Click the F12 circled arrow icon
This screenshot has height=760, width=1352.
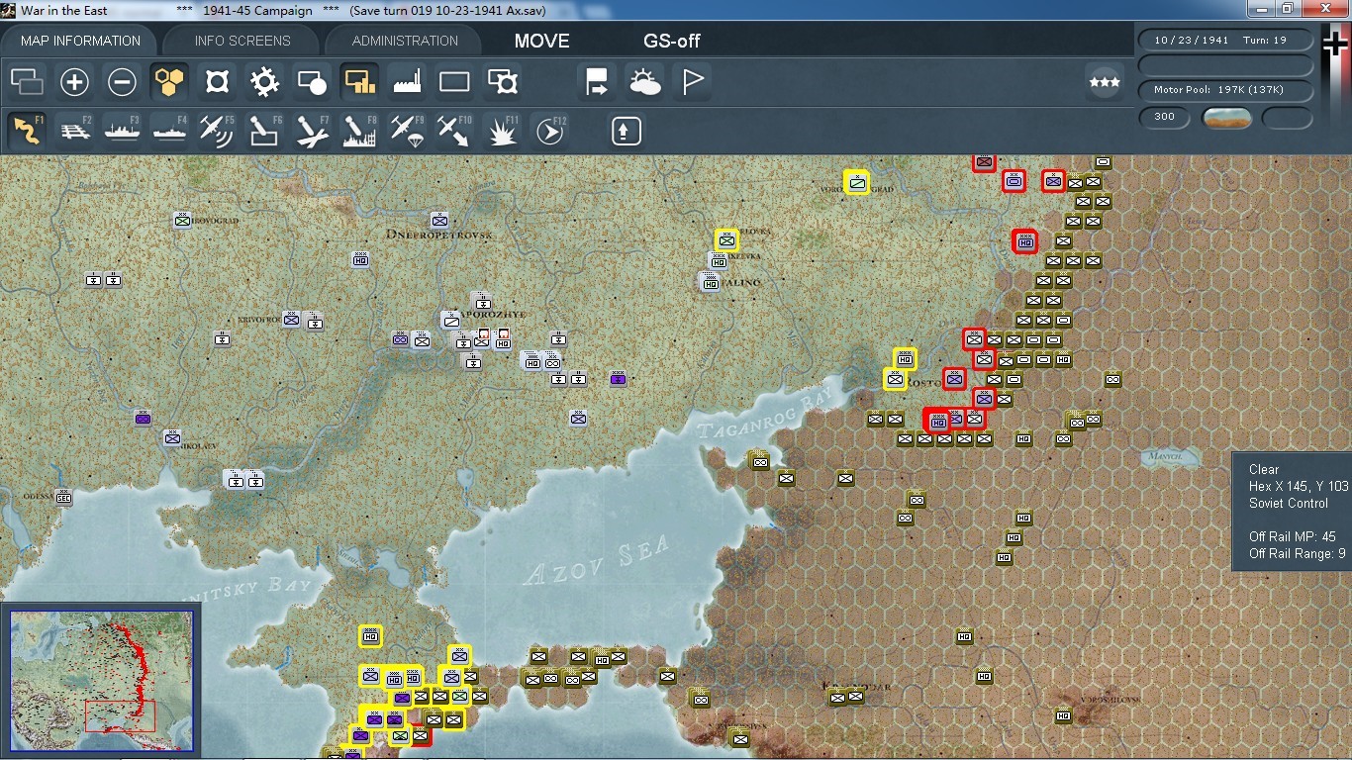coord(549,130)
